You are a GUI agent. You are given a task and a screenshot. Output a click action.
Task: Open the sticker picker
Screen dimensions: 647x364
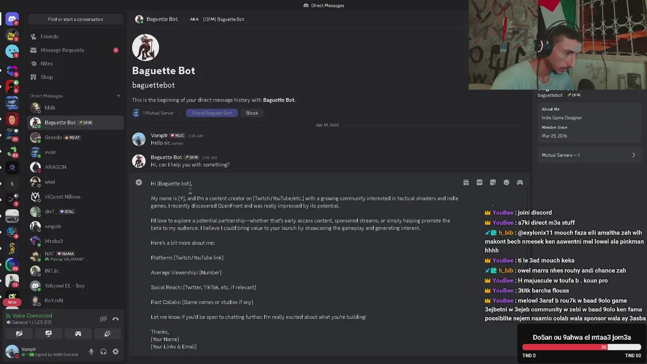[x=493, y=183]
